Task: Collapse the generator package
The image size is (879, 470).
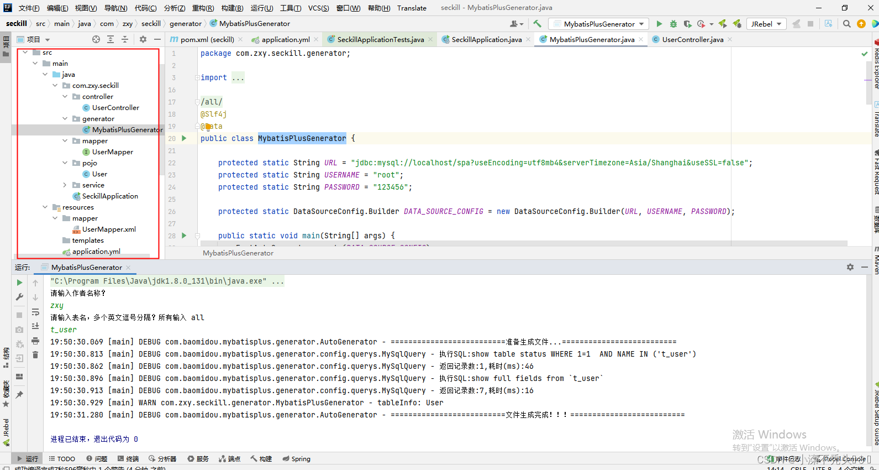Action: pos(65,119)
